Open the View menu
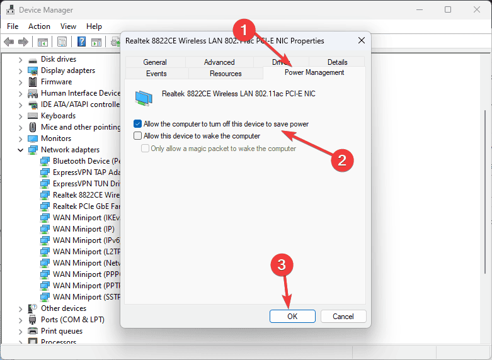This screenshot has height=360, width=492. [x=68, y=26]
